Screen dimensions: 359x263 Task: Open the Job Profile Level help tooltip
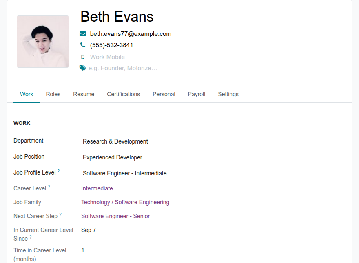[x=59, y=171]
